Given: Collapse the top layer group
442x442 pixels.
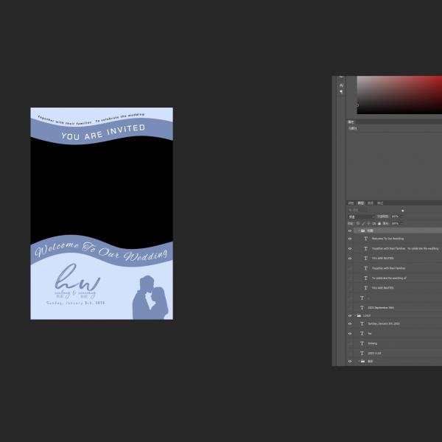Looking at the screenshot, I should click(357, 231).
